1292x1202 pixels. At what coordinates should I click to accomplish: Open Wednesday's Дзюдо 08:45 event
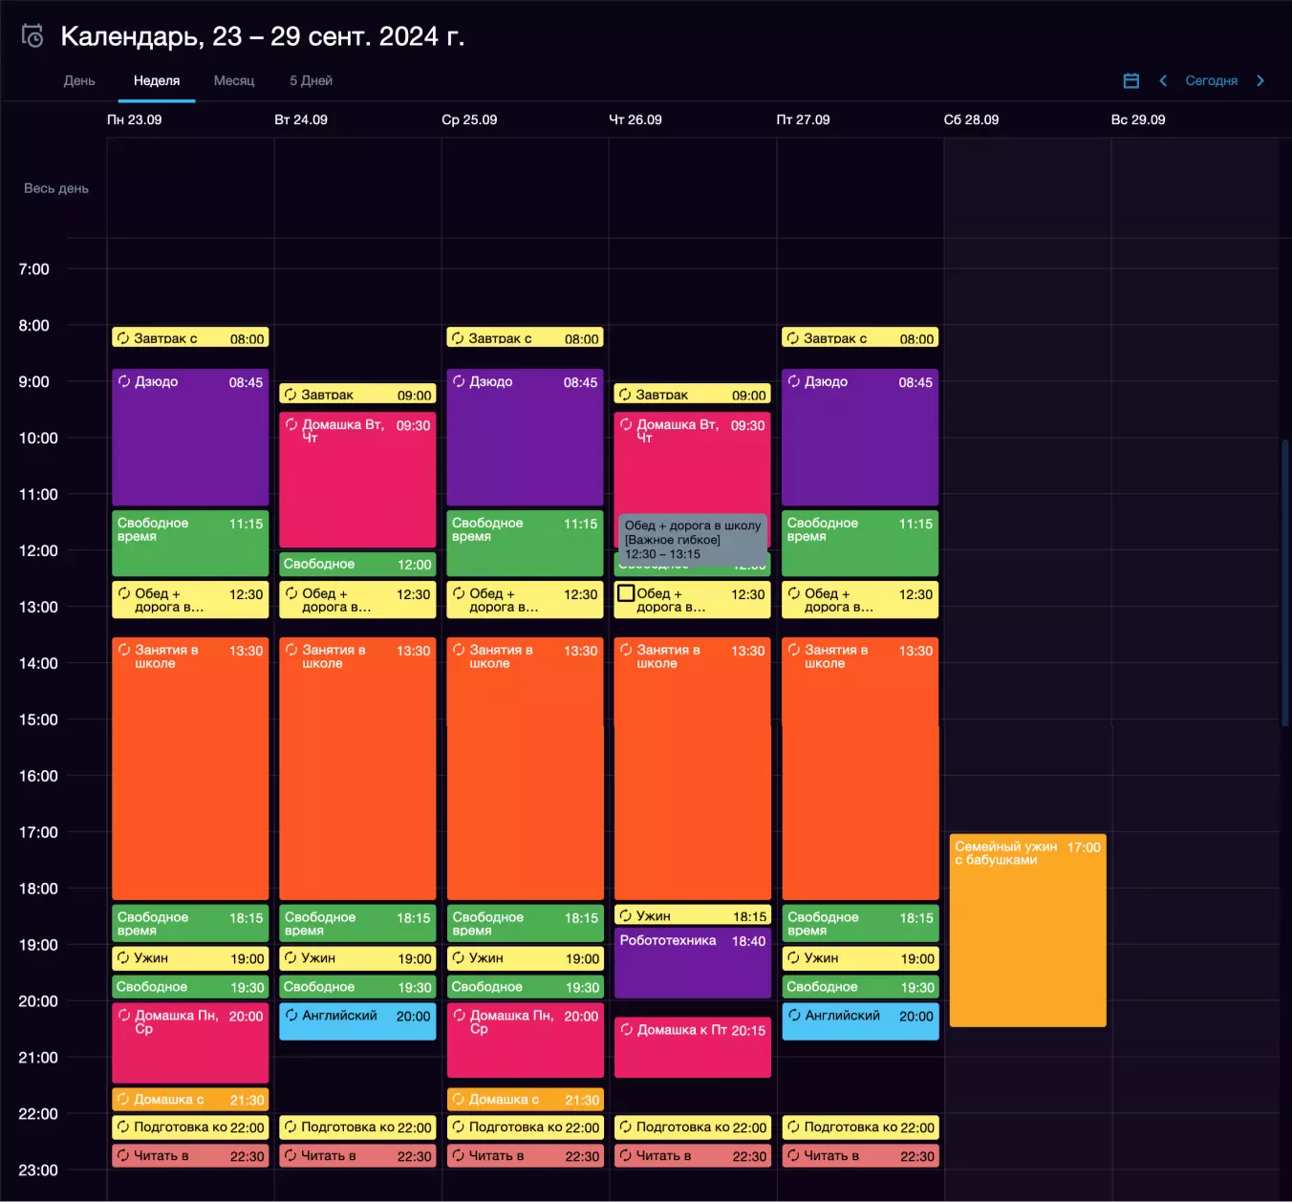pos(525,438)
